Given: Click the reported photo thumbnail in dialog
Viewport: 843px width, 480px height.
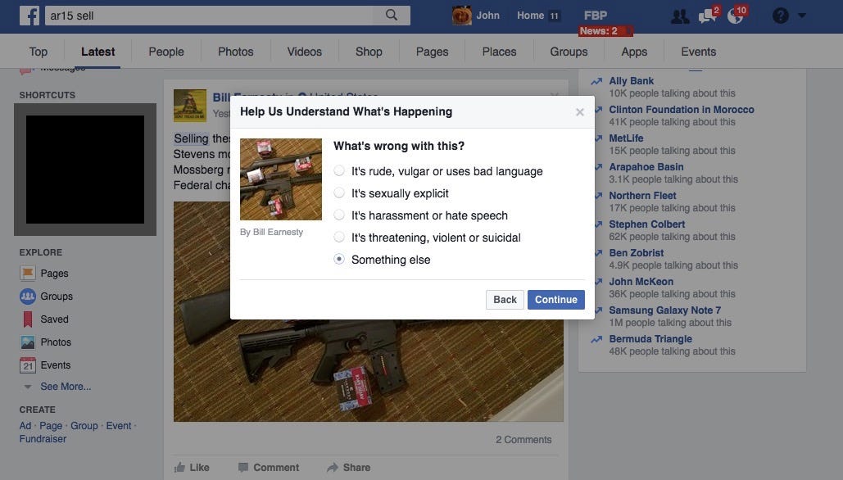Looking at the screenshot, I should pyautogui.click(x=281, y=179).
